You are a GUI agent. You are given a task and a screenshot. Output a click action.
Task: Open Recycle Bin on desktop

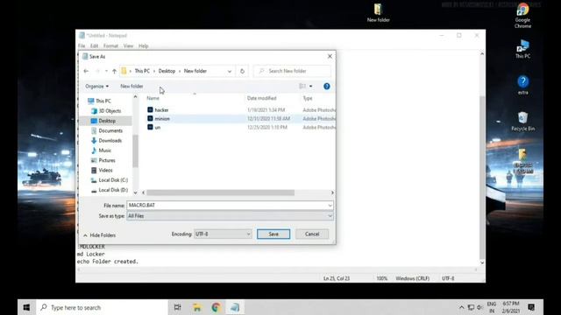(x=522, y=122)
